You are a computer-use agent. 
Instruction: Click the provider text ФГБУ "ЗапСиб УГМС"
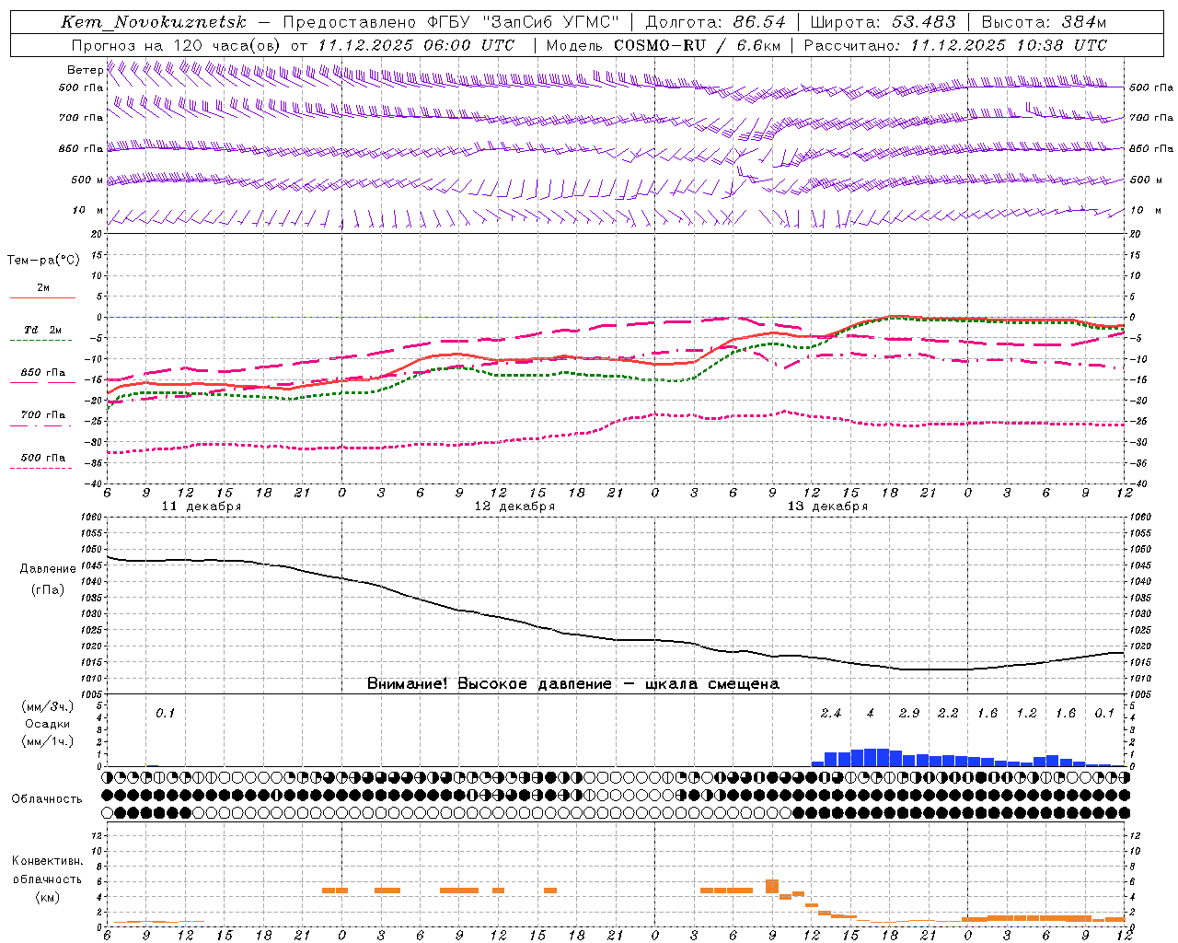[x=524, y=22]
